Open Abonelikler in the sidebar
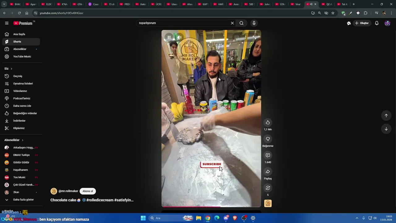Image resolution: width=396 pixels, height=223 pixels. coord(21,49)
